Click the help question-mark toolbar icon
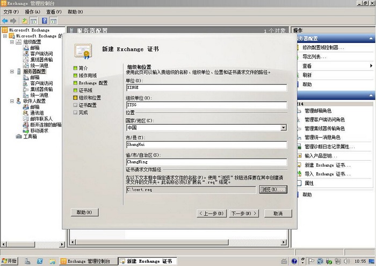Viewport: 376px width, 266px height. tap(44, 20)
